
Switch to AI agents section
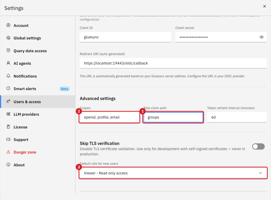coord(38,63)
